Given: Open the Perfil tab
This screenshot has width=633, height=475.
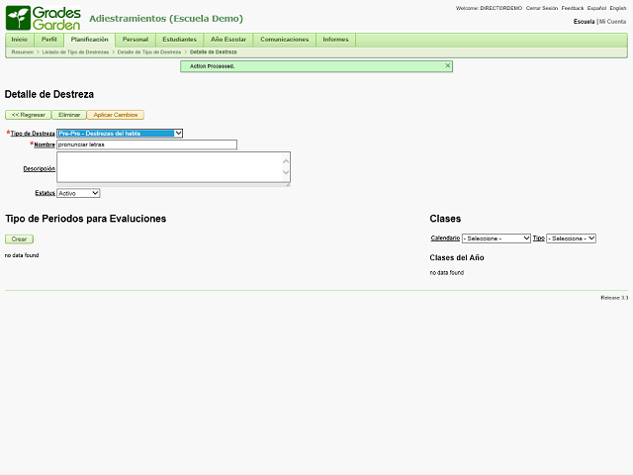Looking at the screenshot, I should tap(48, 40).
